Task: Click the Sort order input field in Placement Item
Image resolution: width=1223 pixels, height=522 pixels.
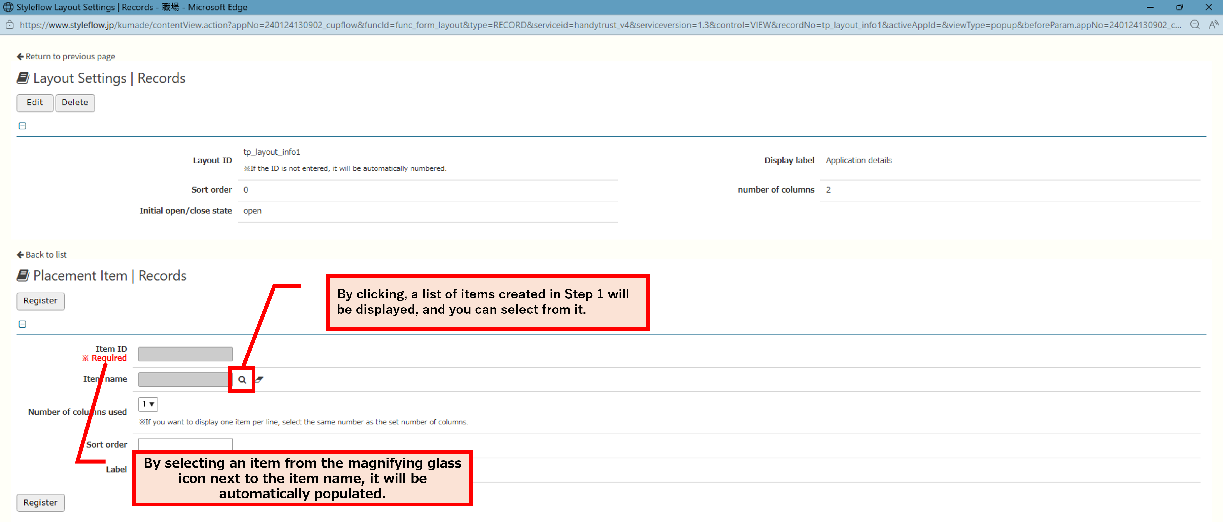Action: (x=185, y=444)
